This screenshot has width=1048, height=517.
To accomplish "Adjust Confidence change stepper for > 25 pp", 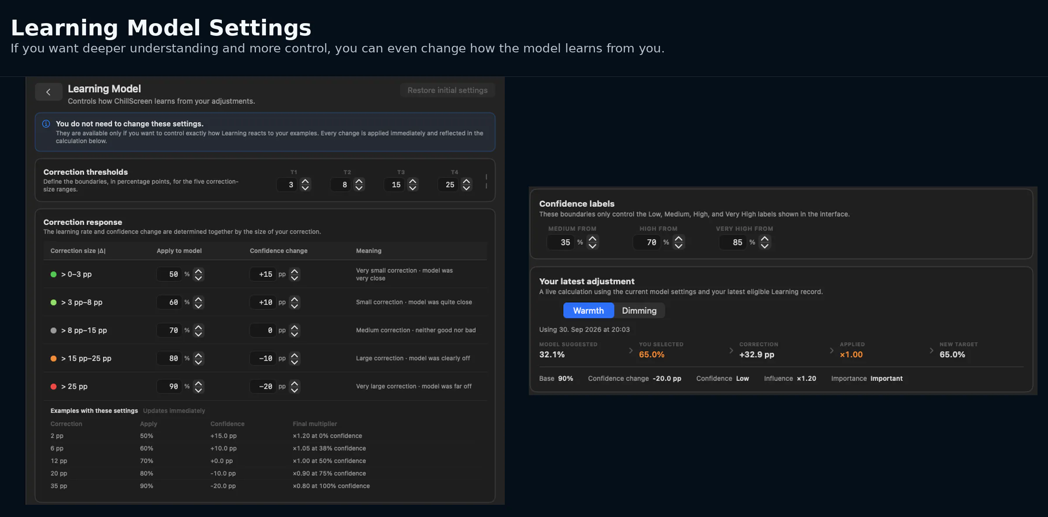I will coord(295,386).
